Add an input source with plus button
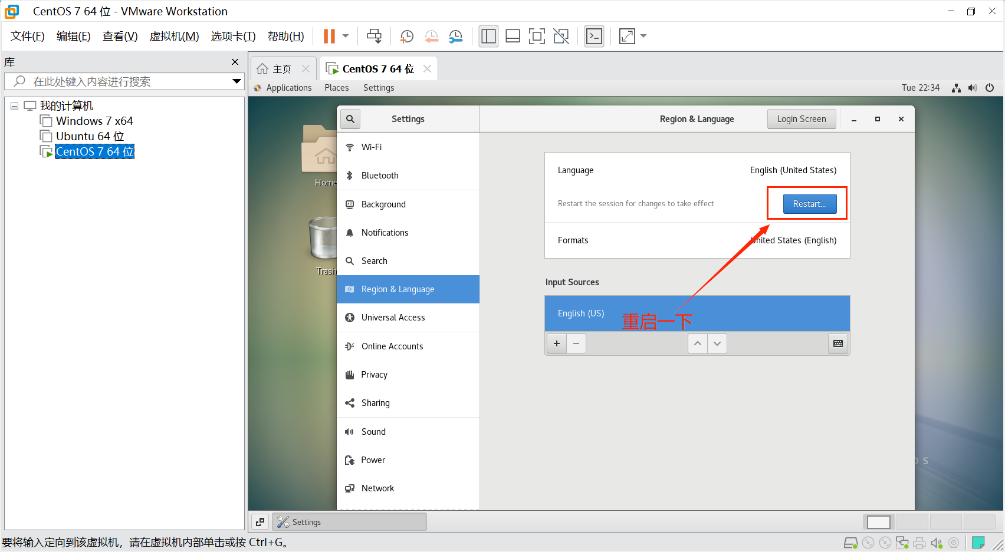The image size is (1005, 552). tap(557, 343)
